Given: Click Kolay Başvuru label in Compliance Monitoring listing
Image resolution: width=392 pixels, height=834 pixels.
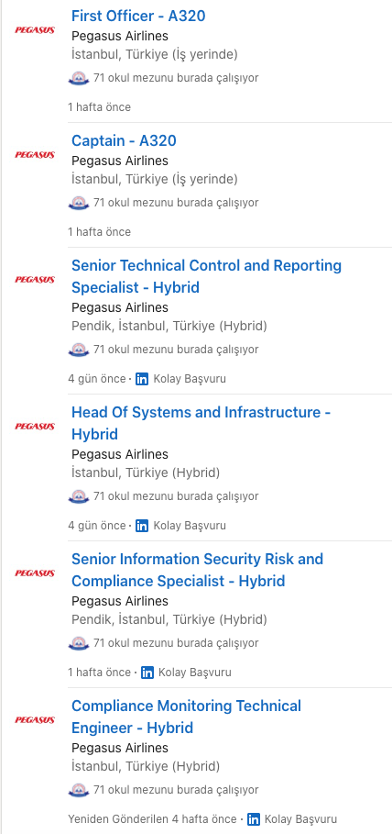Looking at the screenshot, I should (x=300, y=819).
